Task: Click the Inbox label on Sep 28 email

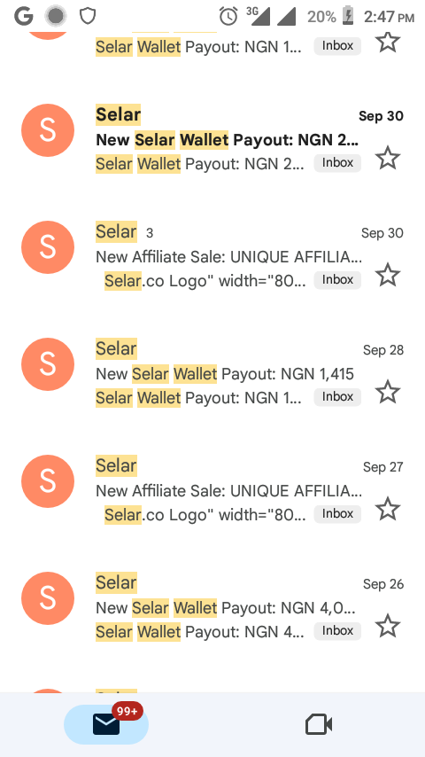Action: tap(337, 396)
